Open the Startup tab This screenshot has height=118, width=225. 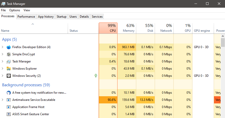[61, 17]
